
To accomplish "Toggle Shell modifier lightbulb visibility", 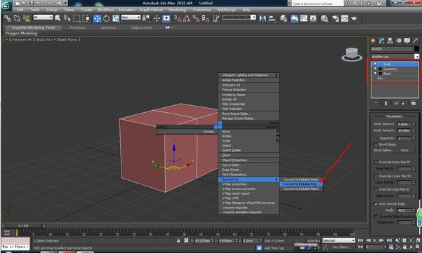I will pyautogui.click(x=375, y=64).
